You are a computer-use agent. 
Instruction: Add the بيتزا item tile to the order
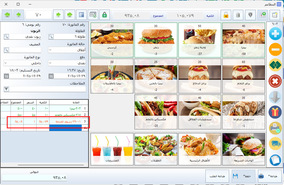coord(244,40)
